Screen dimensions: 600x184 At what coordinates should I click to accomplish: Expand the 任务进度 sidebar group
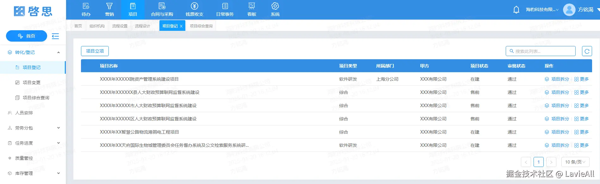pos(33,143)
